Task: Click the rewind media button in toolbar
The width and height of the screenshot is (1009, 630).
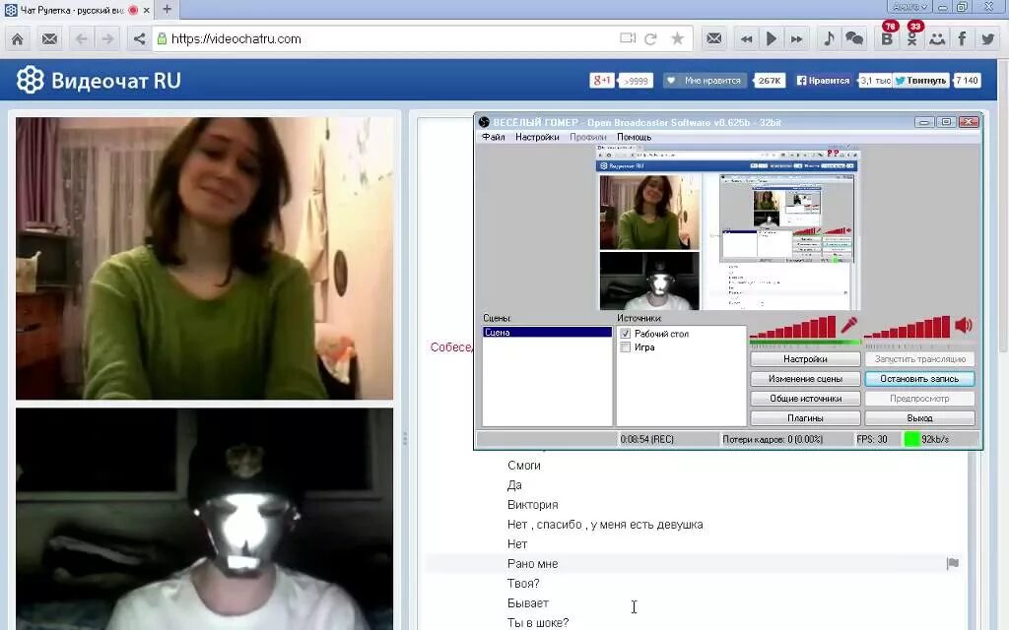Action: click(x=747, y=39)
